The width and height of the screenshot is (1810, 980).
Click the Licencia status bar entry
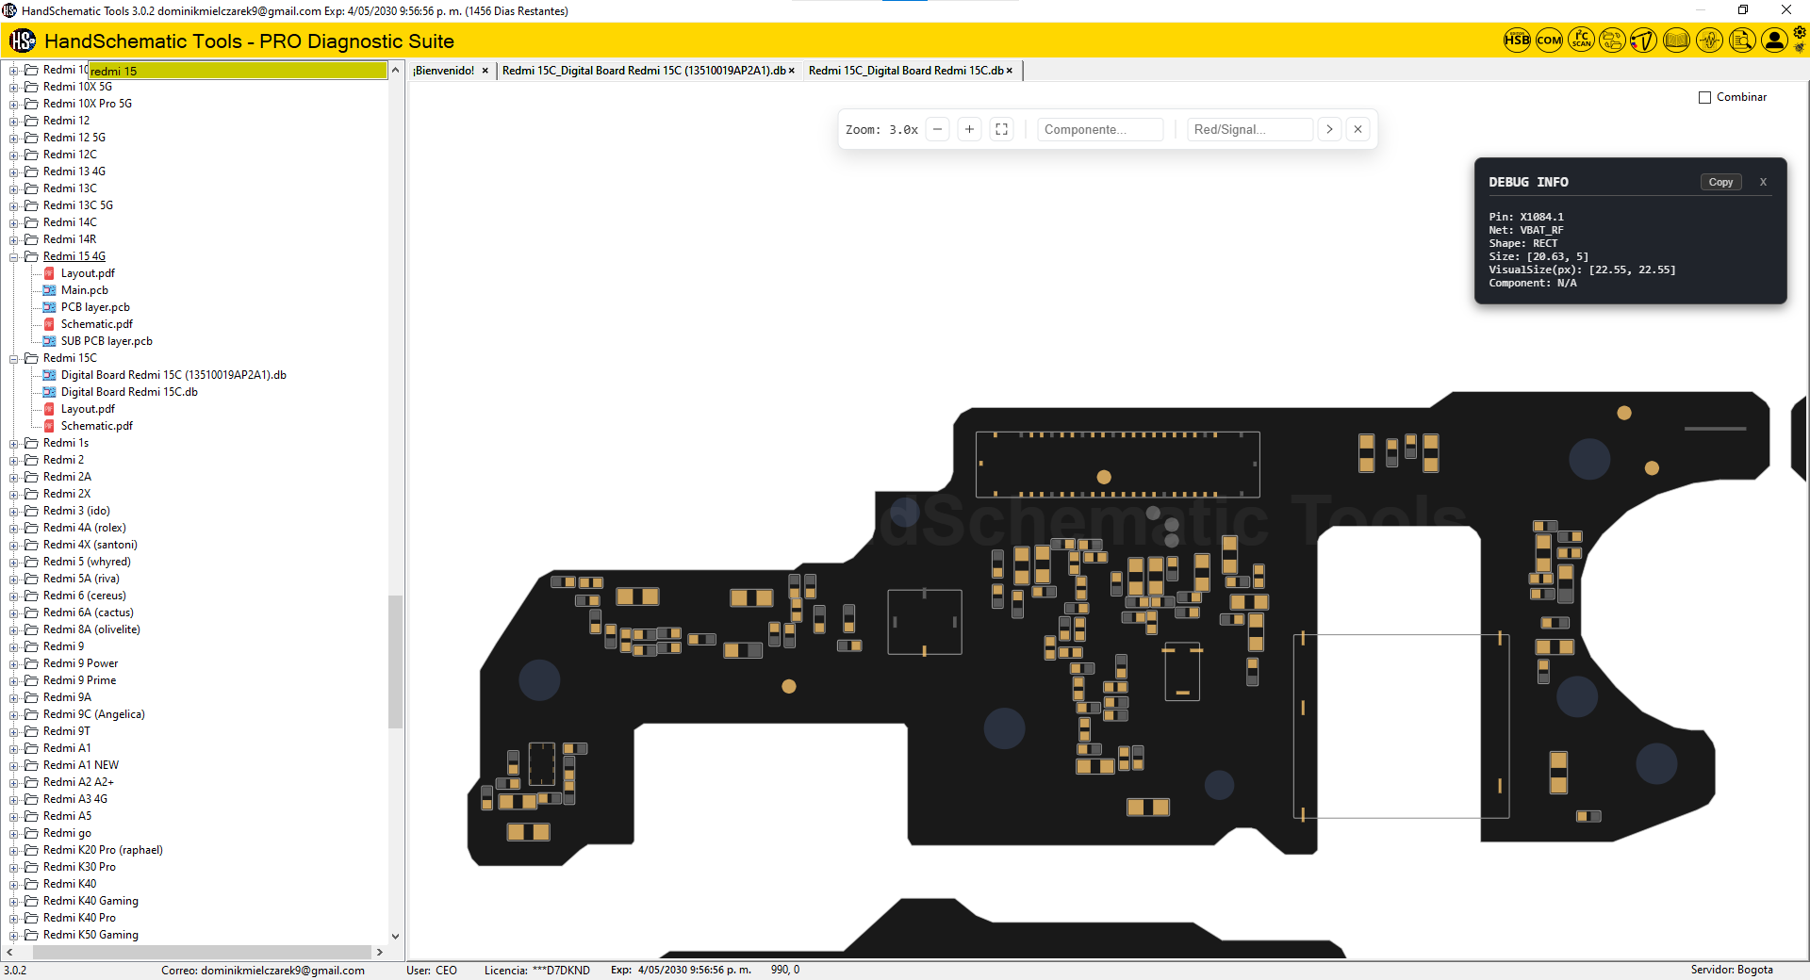tap(536, 970)
